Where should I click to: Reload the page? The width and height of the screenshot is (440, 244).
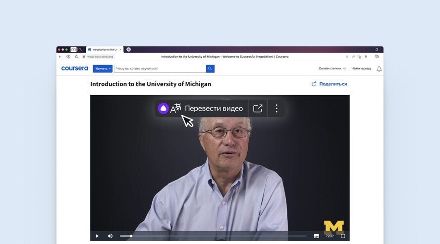(x=76, y=57)
